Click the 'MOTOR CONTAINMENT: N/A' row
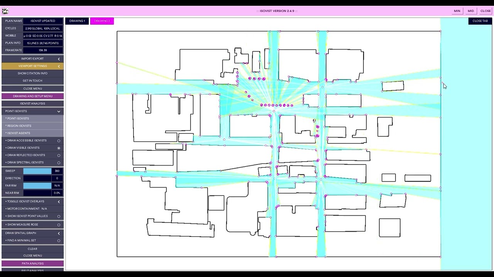 click(x=32, y=209)
